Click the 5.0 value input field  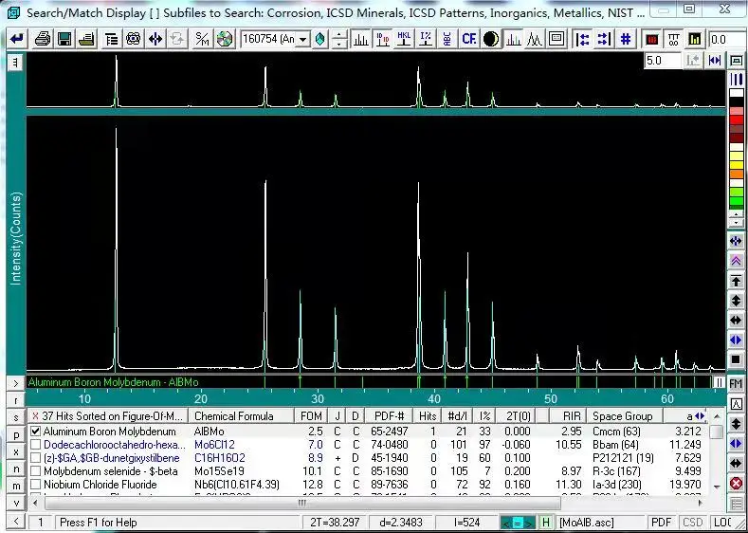click(x=661, y=61)
